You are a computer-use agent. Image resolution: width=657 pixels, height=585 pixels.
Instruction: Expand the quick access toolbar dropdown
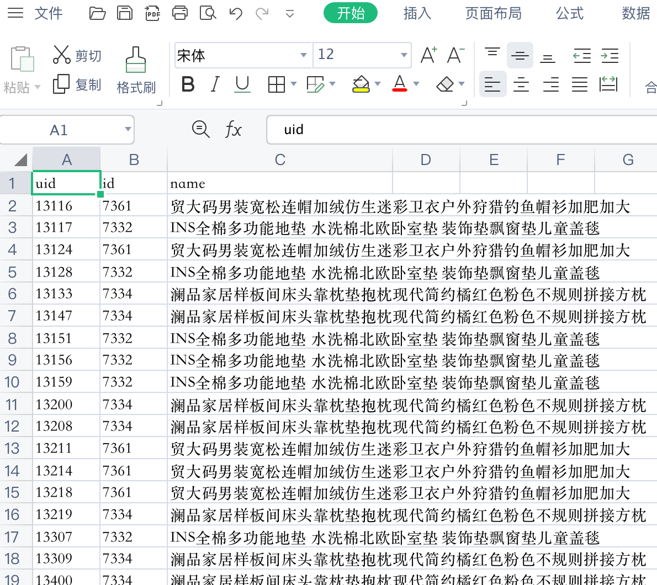click(289, 14)
